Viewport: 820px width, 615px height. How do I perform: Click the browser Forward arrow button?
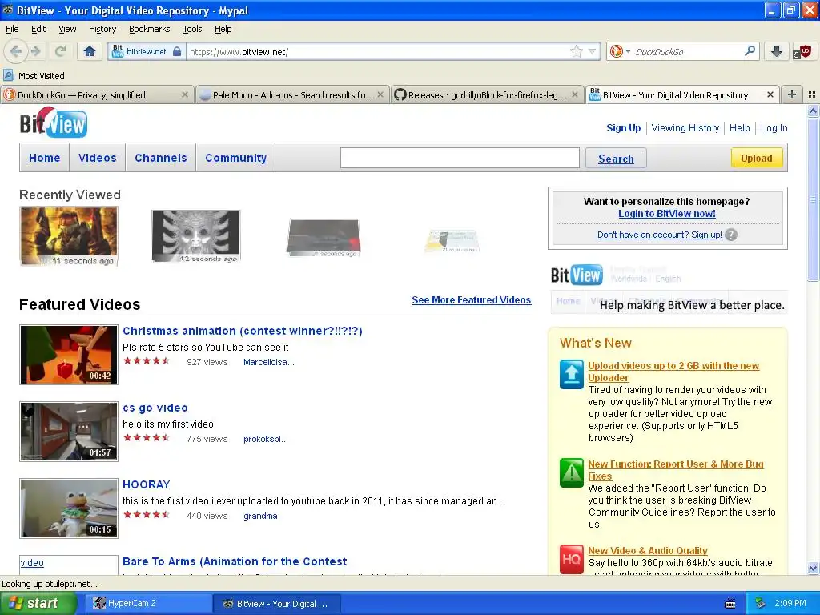click(x=35, y=51)
